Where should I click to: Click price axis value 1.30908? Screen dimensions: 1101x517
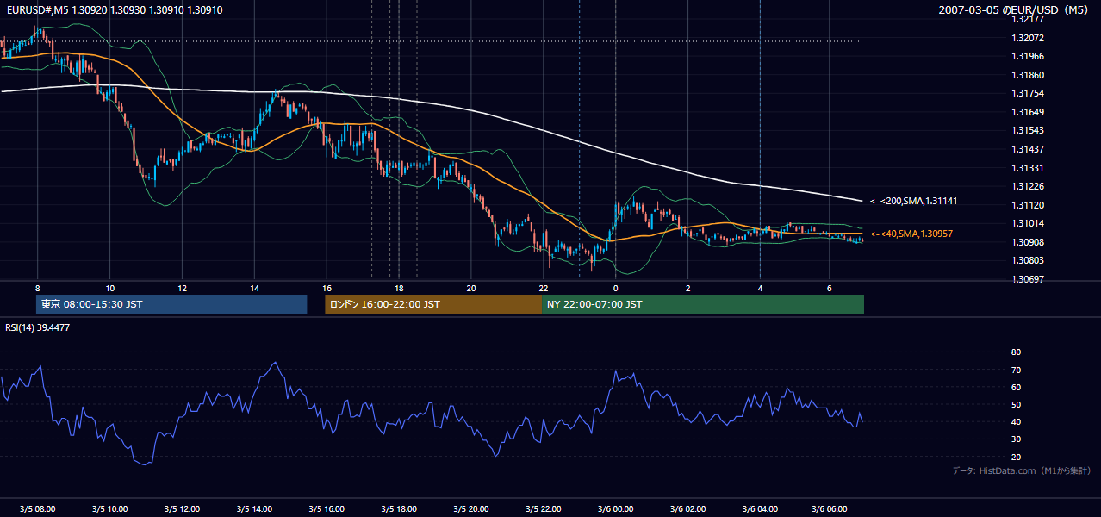pyautogui.click(x=1028, y=242)
